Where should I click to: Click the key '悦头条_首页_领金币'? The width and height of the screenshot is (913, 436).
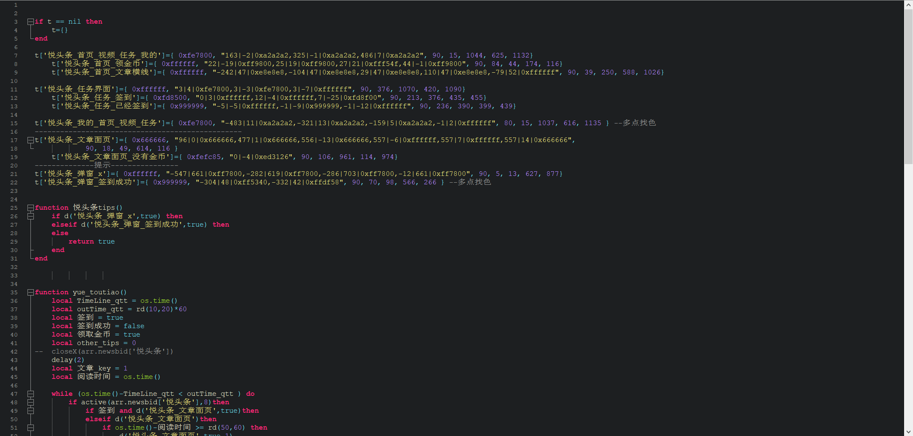coord(102,64)
